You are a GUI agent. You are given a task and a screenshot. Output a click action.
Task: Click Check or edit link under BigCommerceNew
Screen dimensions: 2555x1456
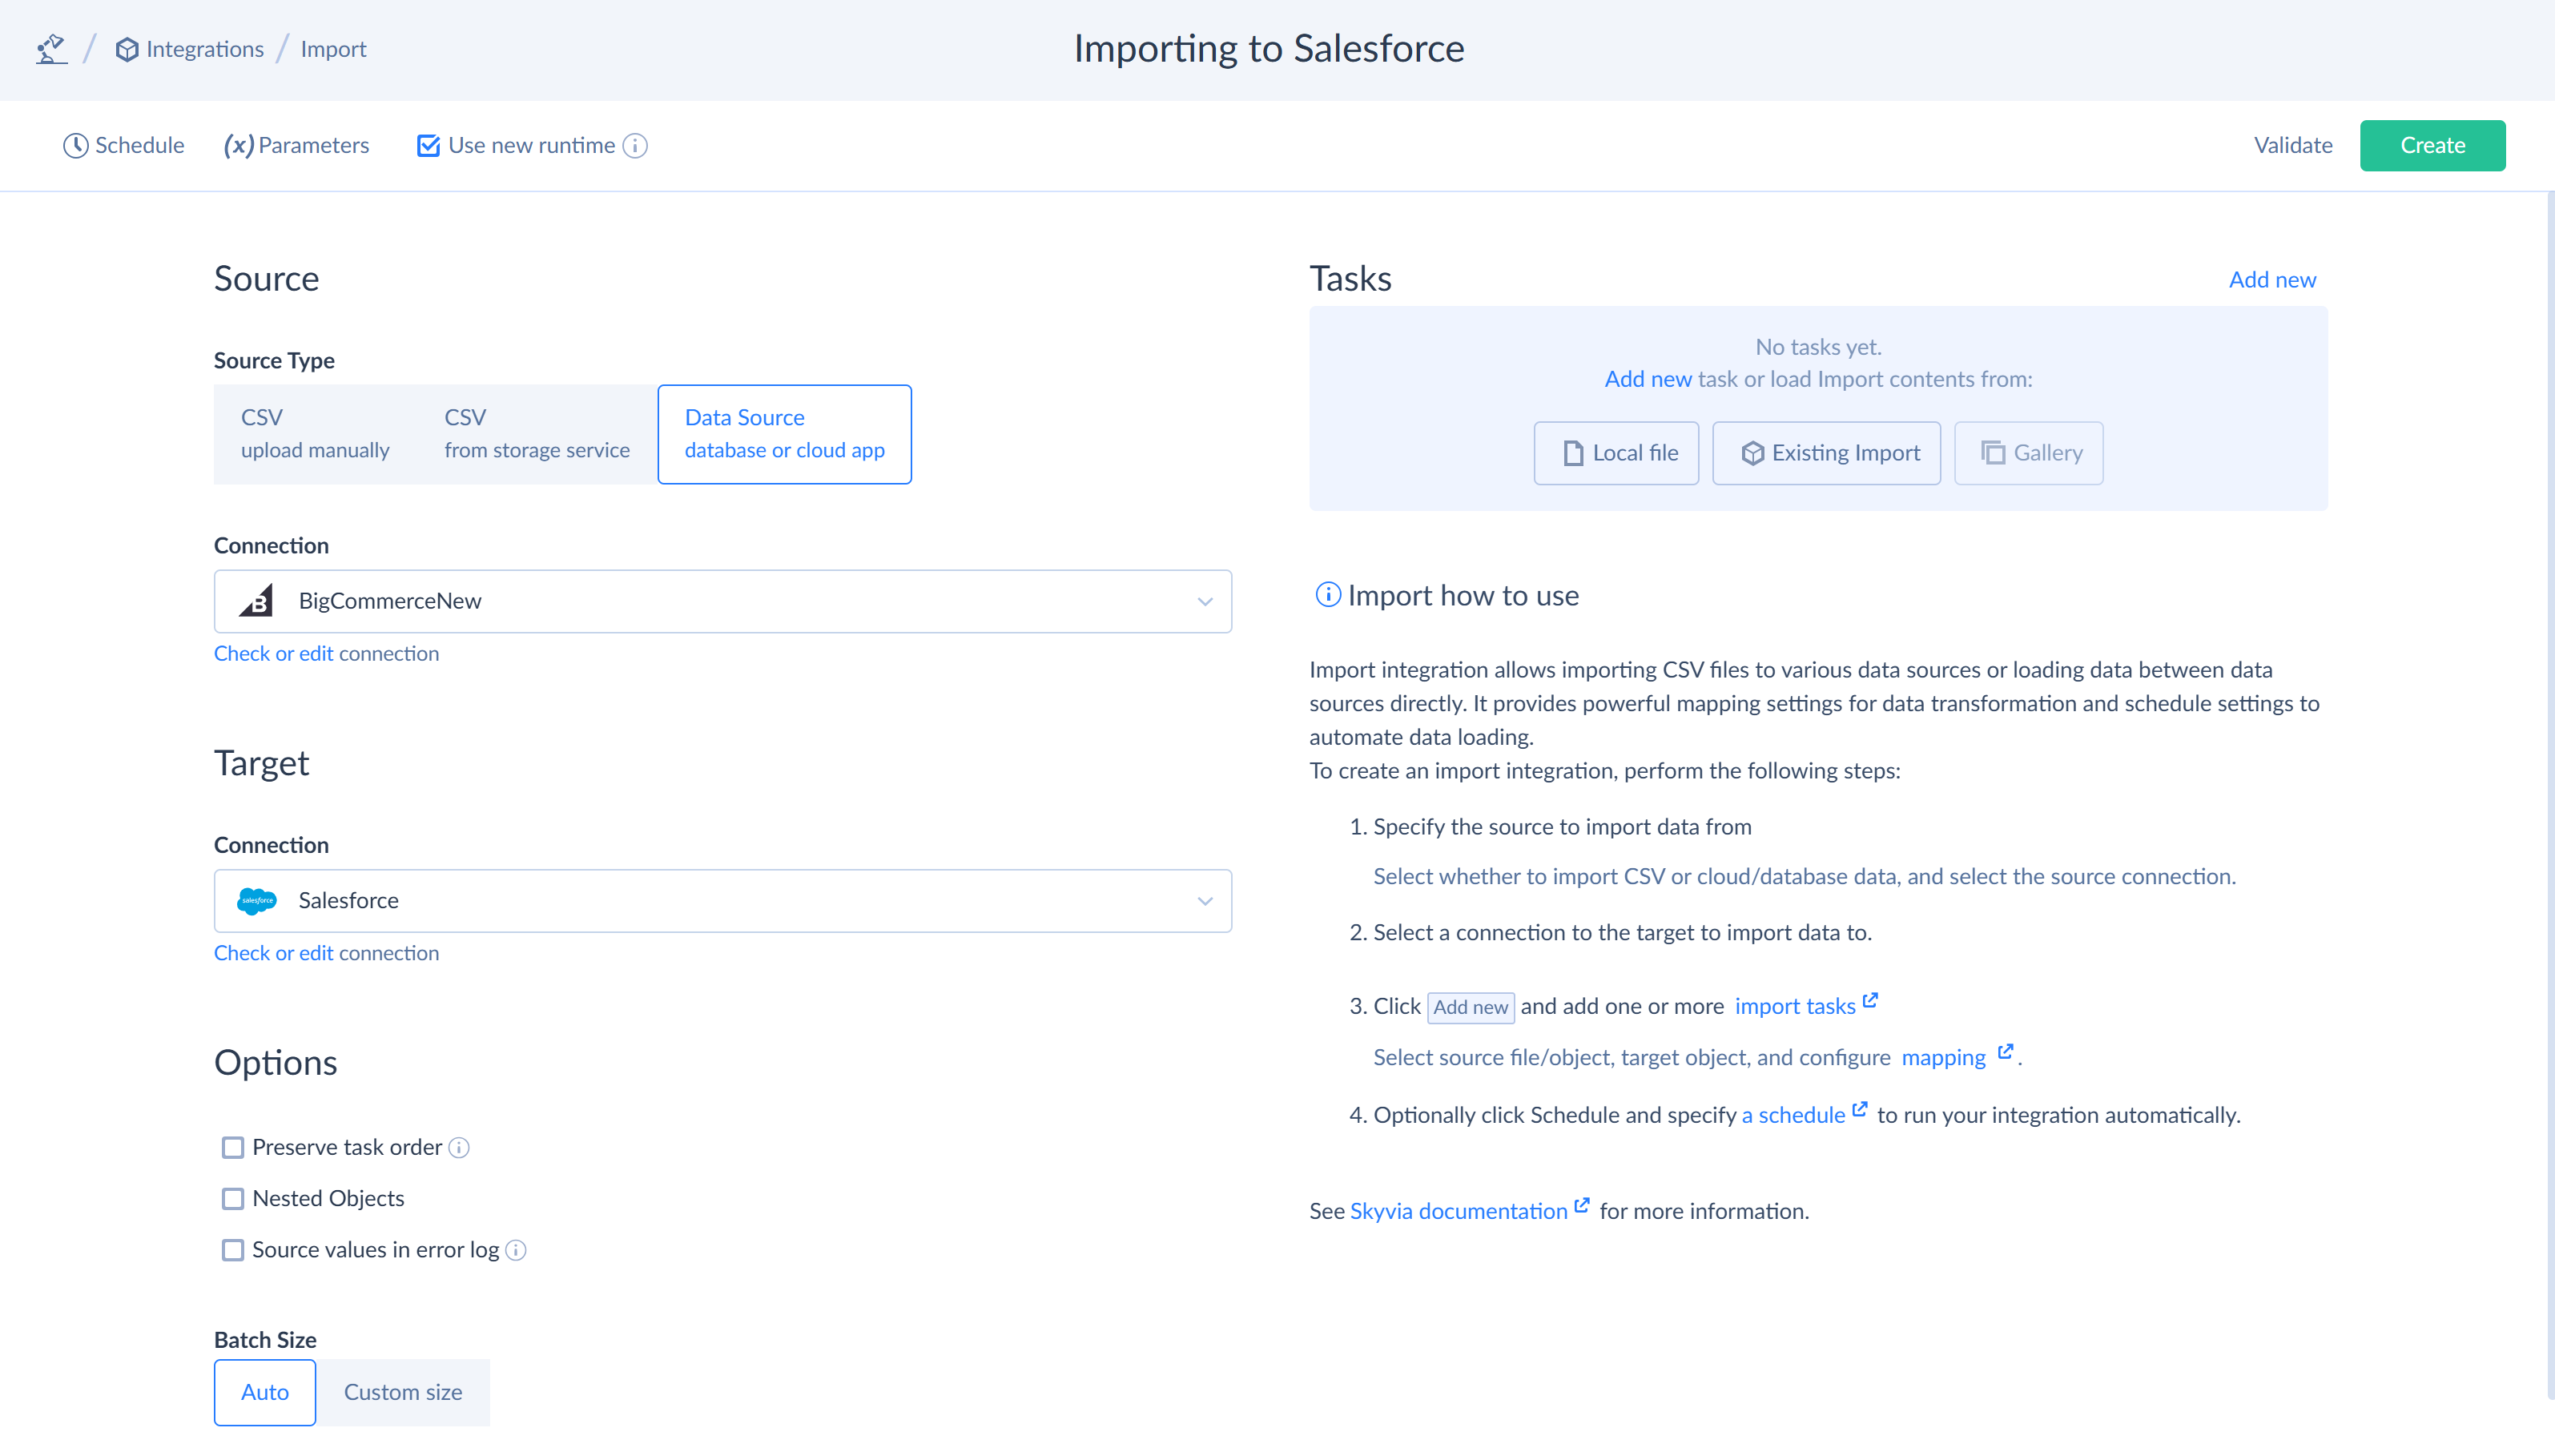(273, 653)
